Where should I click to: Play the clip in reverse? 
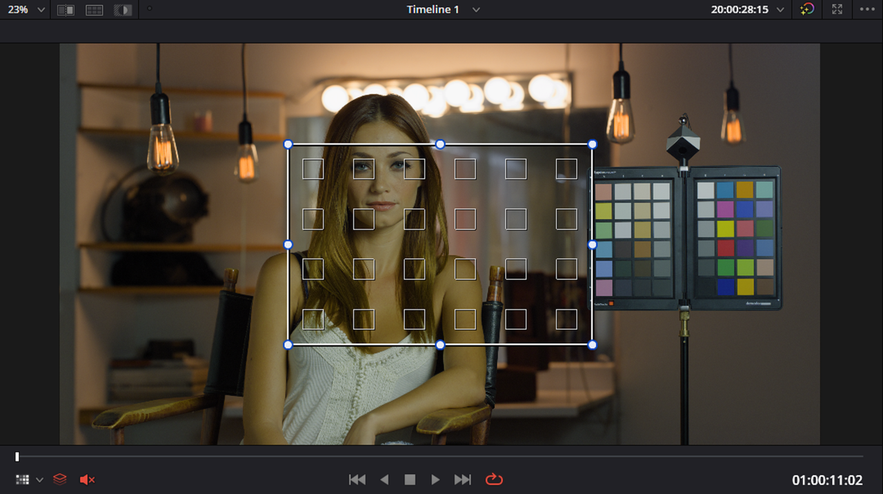[x=385, y=480]
